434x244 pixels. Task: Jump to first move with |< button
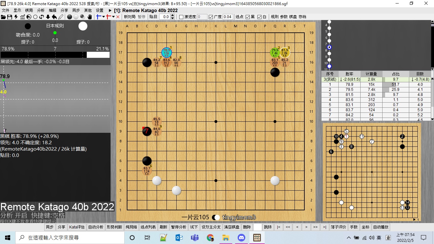point(279,227)
